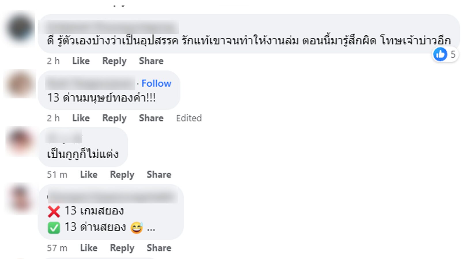Like the first comment posted 2 h ago
This screenshot has width=461, height=259.
pos(81,61)
